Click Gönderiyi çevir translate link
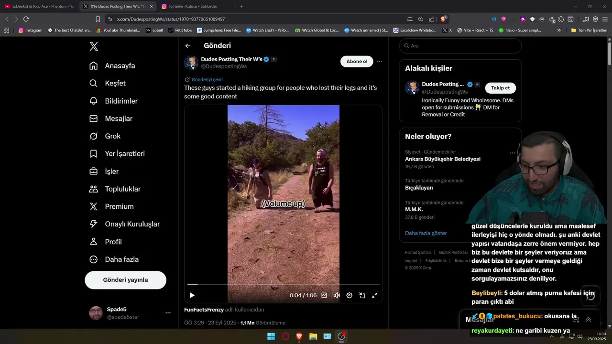 (207, 80)
